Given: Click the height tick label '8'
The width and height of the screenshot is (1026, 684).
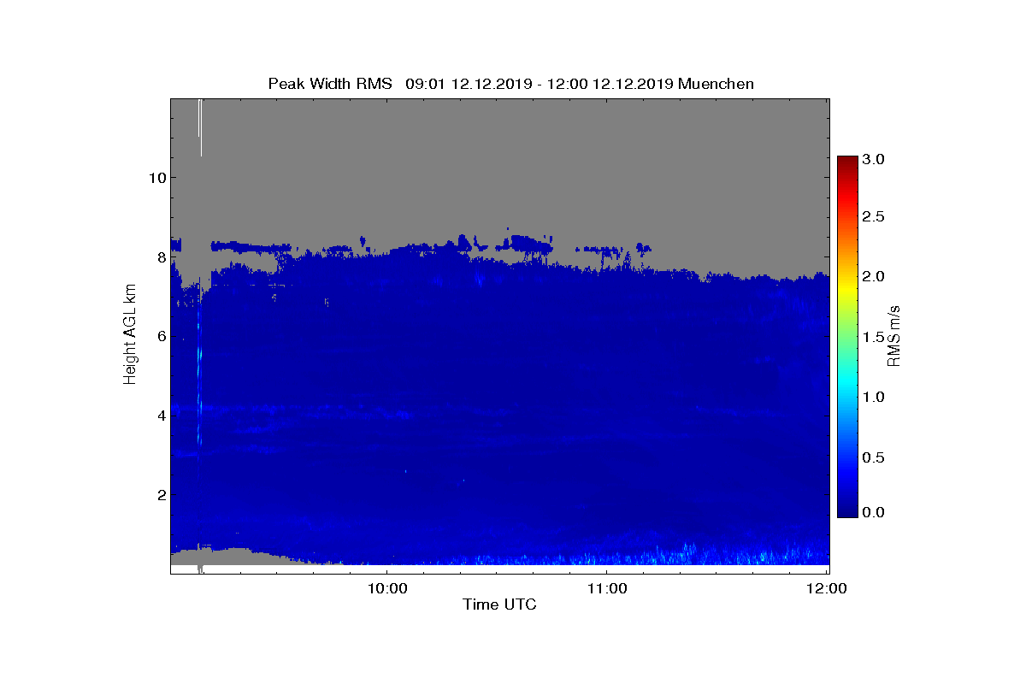Looking at the screenshot, I should (x=160, y=256).
